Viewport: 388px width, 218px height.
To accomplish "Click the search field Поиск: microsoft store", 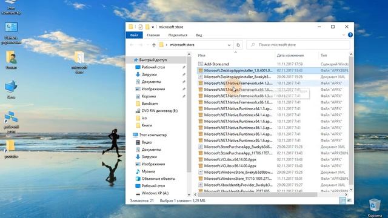I will (298, 45).
